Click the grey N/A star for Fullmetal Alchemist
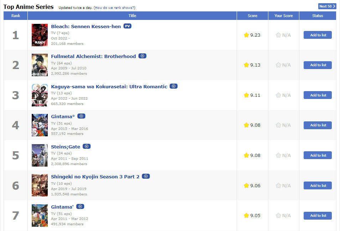The image size is (340, 231). tap(278, 65)
